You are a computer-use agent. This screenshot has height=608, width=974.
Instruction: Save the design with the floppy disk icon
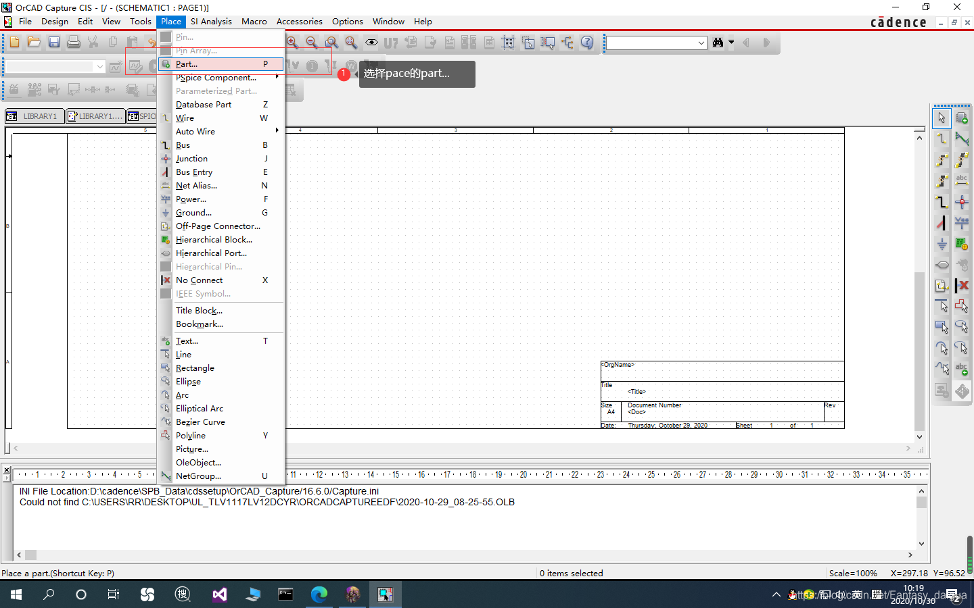54,43
